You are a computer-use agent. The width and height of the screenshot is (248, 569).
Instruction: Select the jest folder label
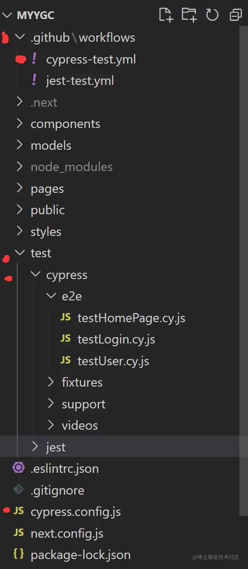(x=56, y=447)
